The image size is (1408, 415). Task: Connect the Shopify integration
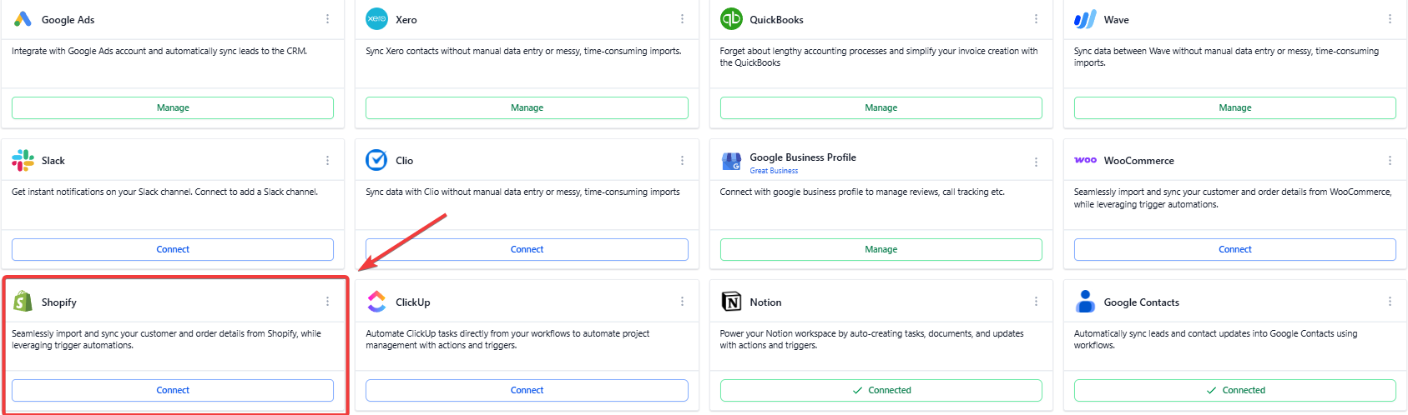pyautogui.click(x=173, y=390)
